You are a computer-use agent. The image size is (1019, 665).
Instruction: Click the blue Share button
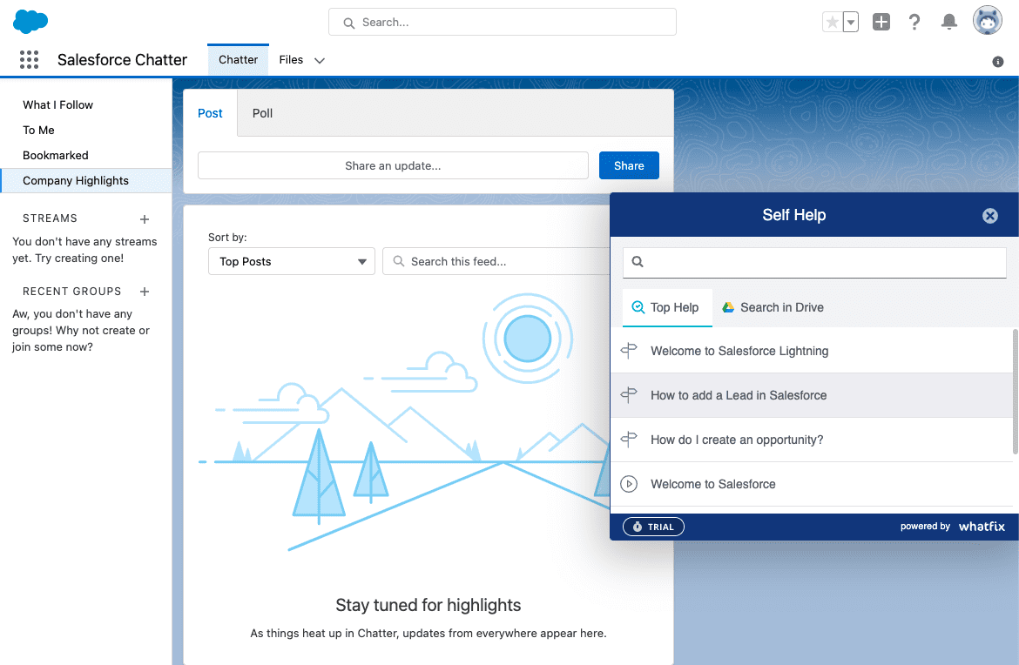click(x=629, y=165)
